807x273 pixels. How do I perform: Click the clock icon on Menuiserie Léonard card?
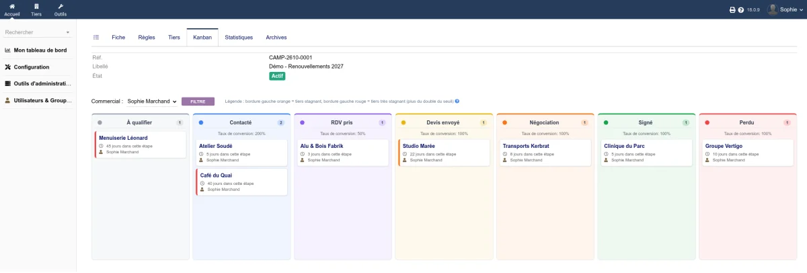(x=101, y=146)
